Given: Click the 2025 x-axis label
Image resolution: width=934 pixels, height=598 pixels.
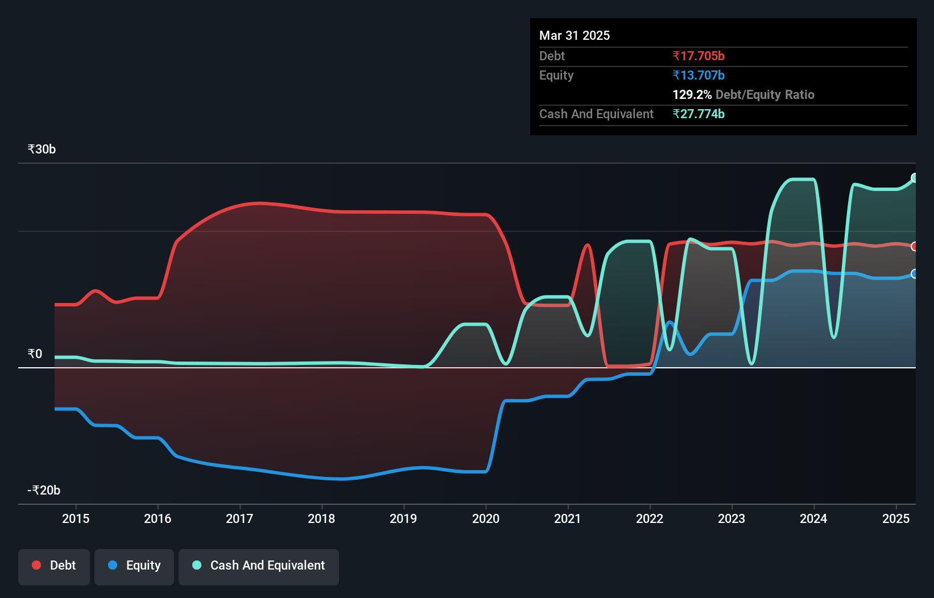Looking at the screenshot, I should pos(896,518).
